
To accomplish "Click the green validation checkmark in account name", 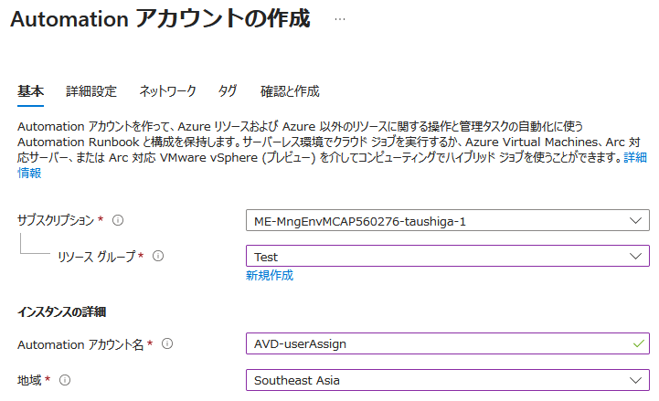I will [637, 343].
